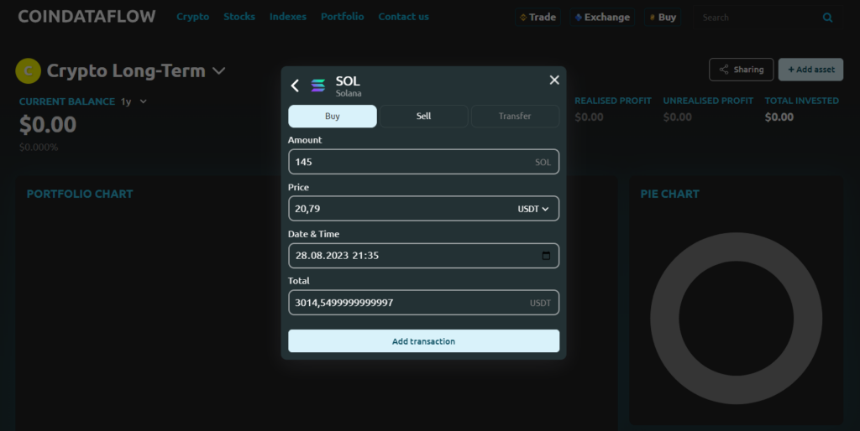Click the Price input field
Viewport: 860px width, 431px height.
click(x=423, y=209)
